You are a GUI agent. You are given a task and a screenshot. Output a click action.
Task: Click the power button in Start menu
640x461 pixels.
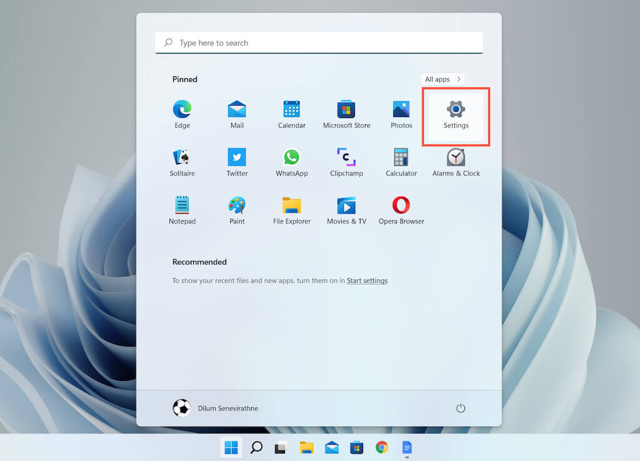coord(461,408)
